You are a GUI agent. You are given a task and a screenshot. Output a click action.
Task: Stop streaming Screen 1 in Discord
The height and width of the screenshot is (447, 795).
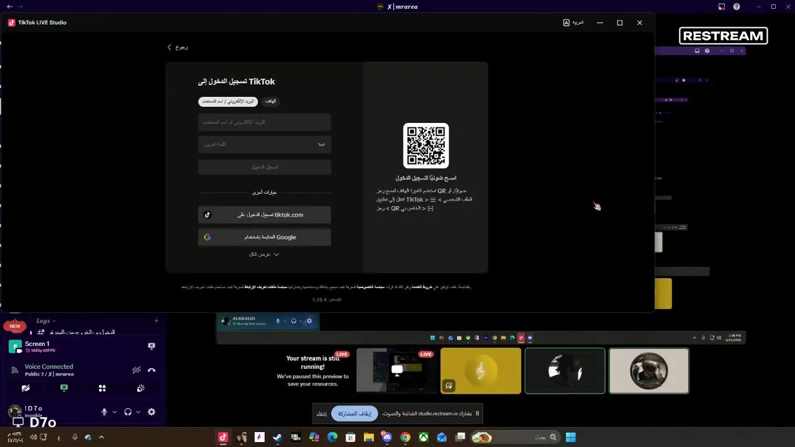pos(152,346)
